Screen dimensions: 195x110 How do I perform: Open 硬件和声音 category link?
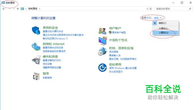pyautogui.click(x=50, y=57)
